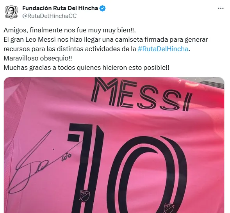Click the blue verified badge
This screenshot has width=230, height=213.
pyautogui.click(x=103, y=8)
